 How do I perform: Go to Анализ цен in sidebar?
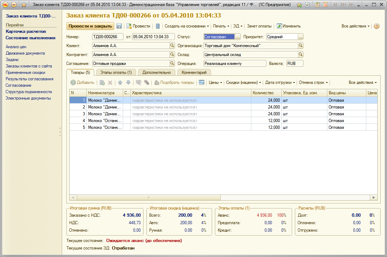click(x=16, y=47)
